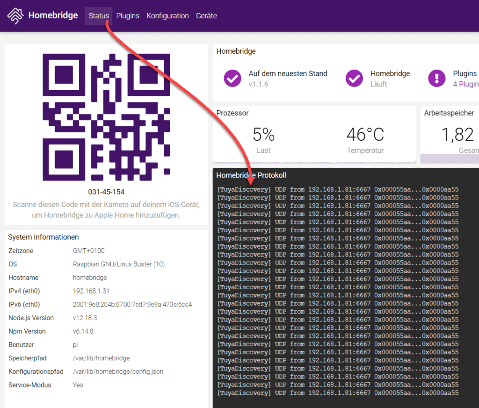Open the Status tab
The image size is (479, 408).
[x=99, y=16]
